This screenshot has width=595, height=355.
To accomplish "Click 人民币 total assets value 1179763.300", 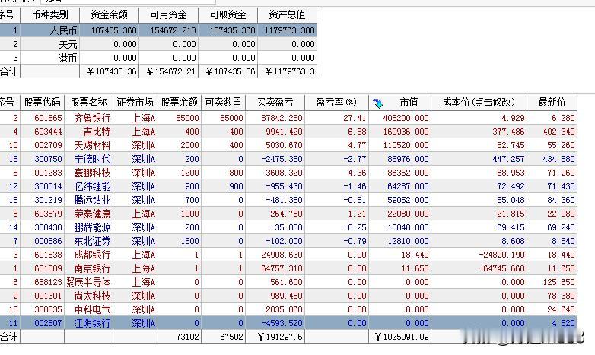I will (x=290, y=30).
